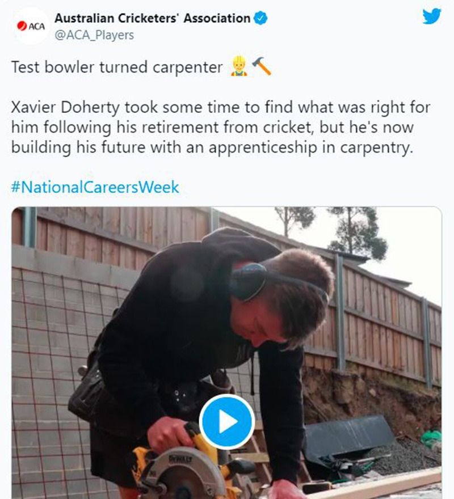The image size is (454, 499).
Task: Click the hammer emoji
Action: (262, 66)
